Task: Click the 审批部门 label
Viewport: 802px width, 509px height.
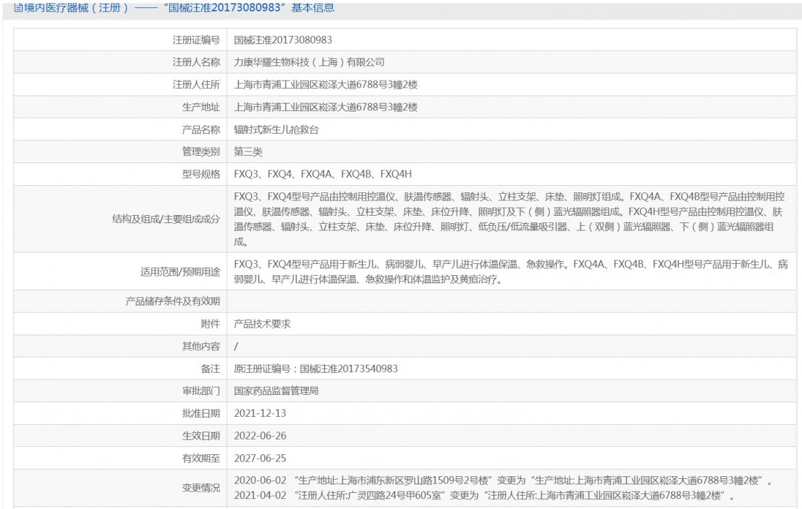Action: [x=200, y=391]
